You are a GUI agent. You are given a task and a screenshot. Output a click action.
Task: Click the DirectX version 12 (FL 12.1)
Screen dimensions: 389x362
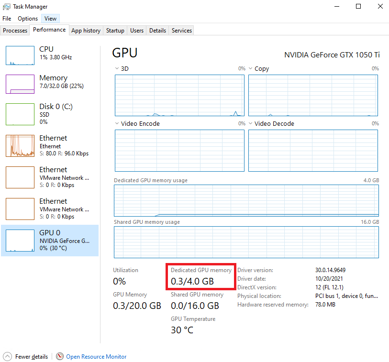tap(330, 287)
